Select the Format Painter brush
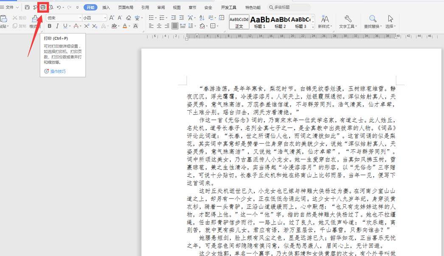The height and width of the screenshot is (256, 444). point(35,19)
